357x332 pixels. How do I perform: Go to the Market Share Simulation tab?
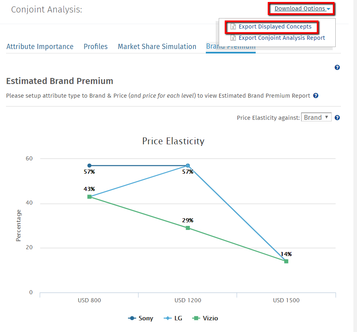[x=157, y=47]
